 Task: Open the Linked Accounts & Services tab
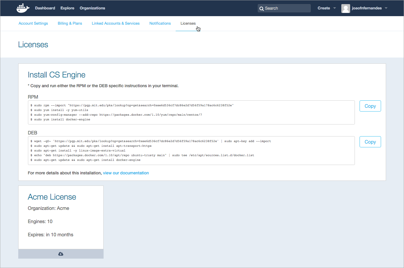coord(116,23)
